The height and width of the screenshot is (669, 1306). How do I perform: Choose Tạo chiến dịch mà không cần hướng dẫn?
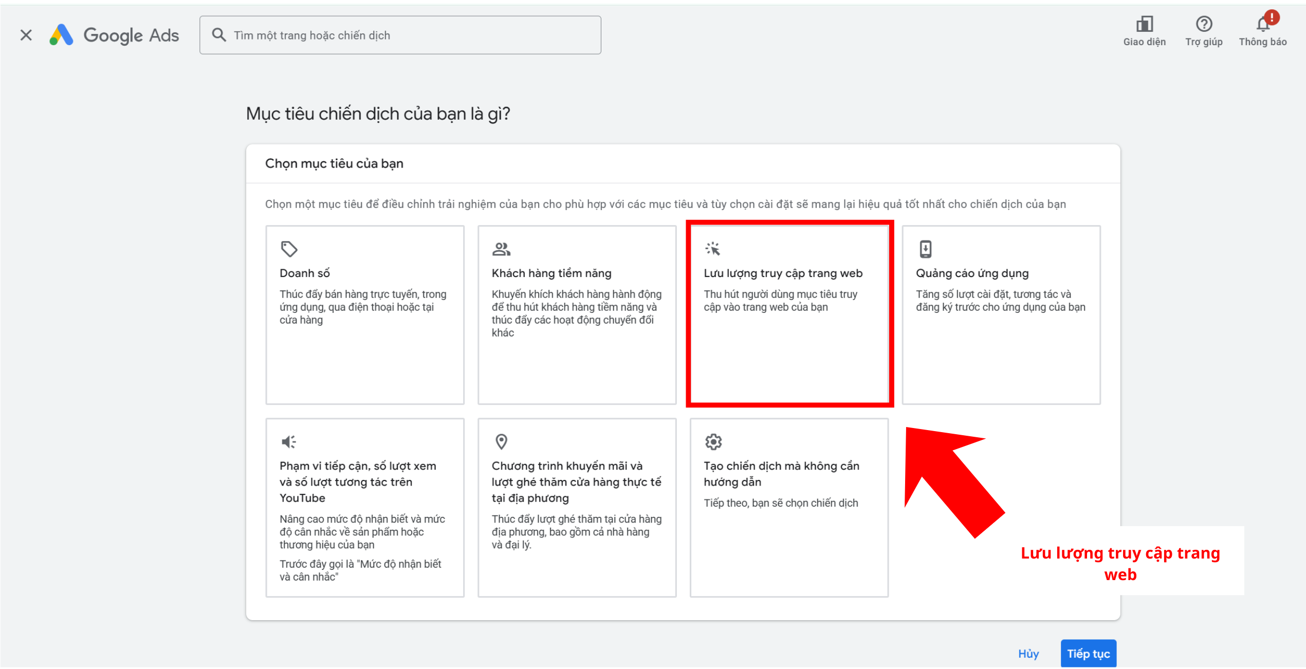pos(789,508)
